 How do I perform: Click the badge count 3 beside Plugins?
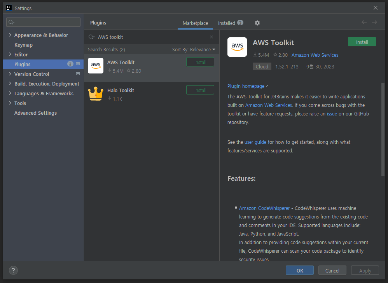(70, 64)
